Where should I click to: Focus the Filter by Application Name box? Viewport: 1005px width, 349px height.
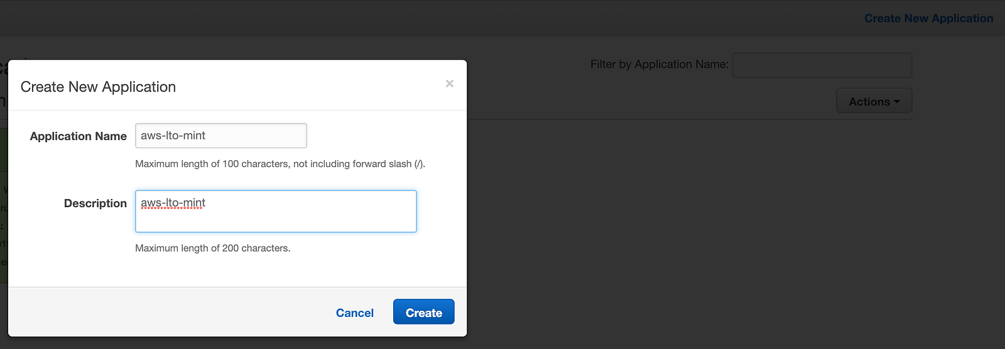[x=822, y=65]
